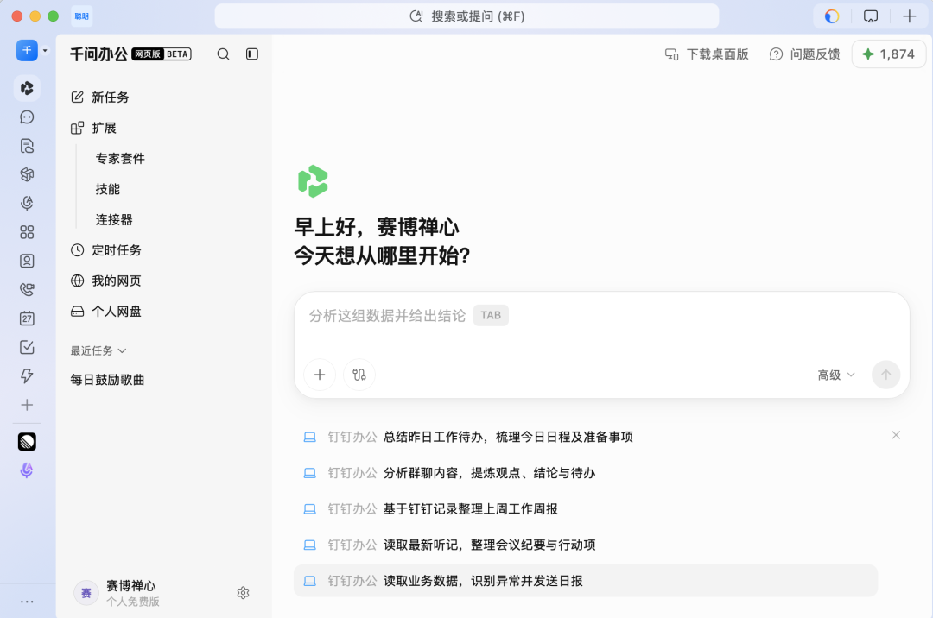Click the send arrow button

pyautogui.click(x=886, y=375)
